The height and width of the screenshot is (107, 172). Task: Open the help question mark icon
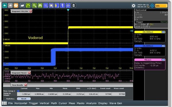click(16, 5)
